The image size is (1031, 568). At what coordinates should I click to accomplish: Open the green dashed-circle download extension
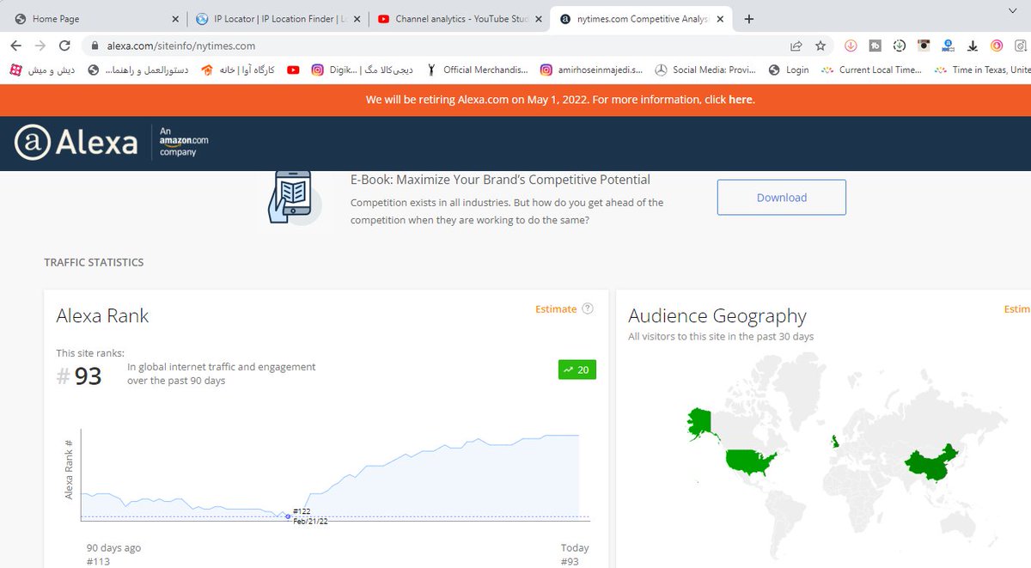coord(899,46)
